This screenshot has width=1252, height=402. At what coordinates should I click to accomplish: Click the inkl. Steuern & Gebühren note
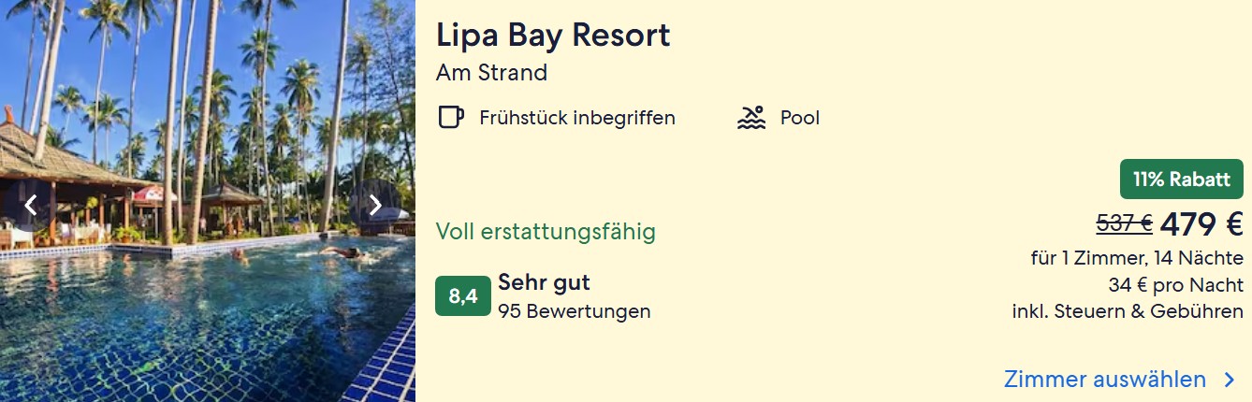tap(1128, 311)
